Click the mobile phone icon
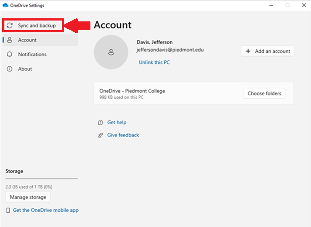The height and width of the screenshot is (227, 311). 8,210
